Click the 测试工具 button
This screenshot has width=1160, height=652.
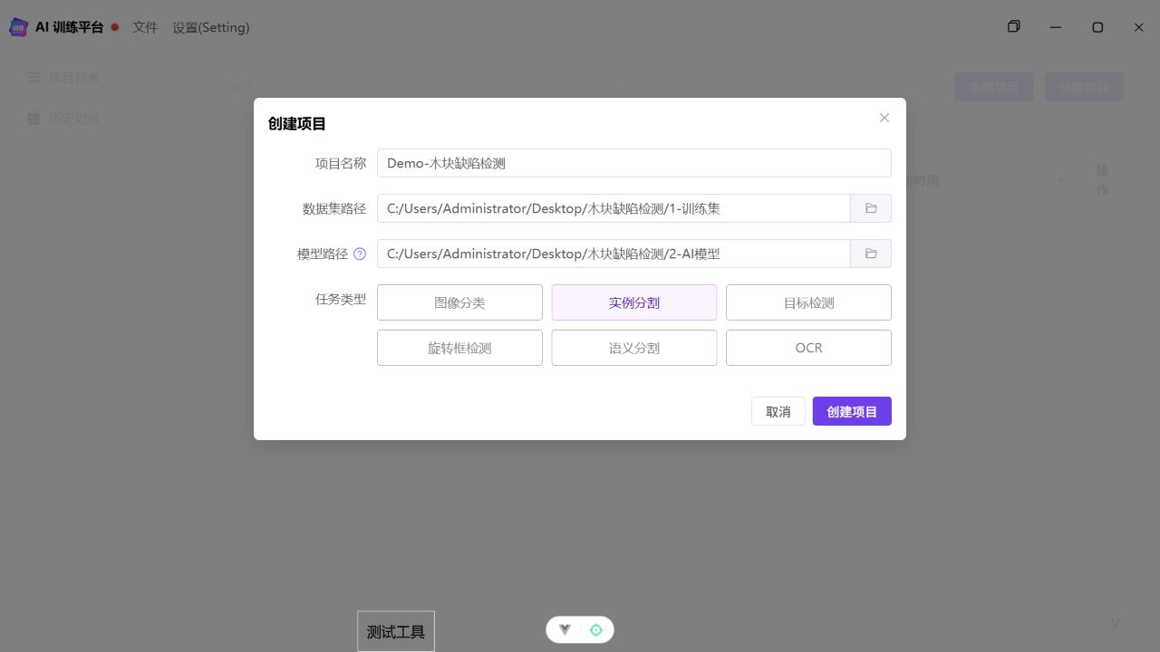pyautogui.click(x=396, y=631)
